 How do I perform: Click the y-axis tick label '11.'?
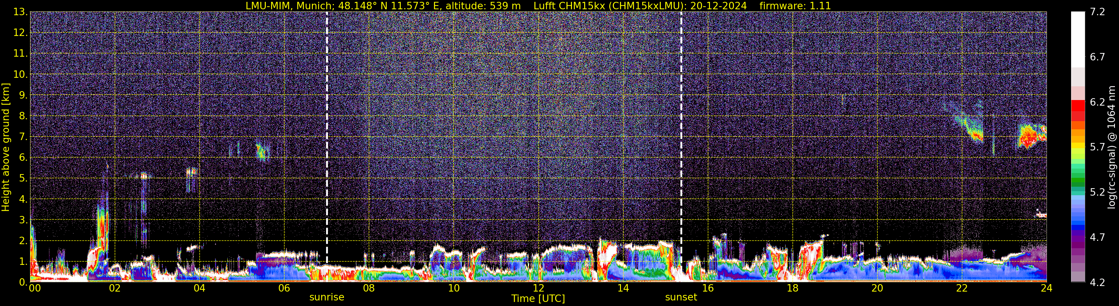[20, 53]
